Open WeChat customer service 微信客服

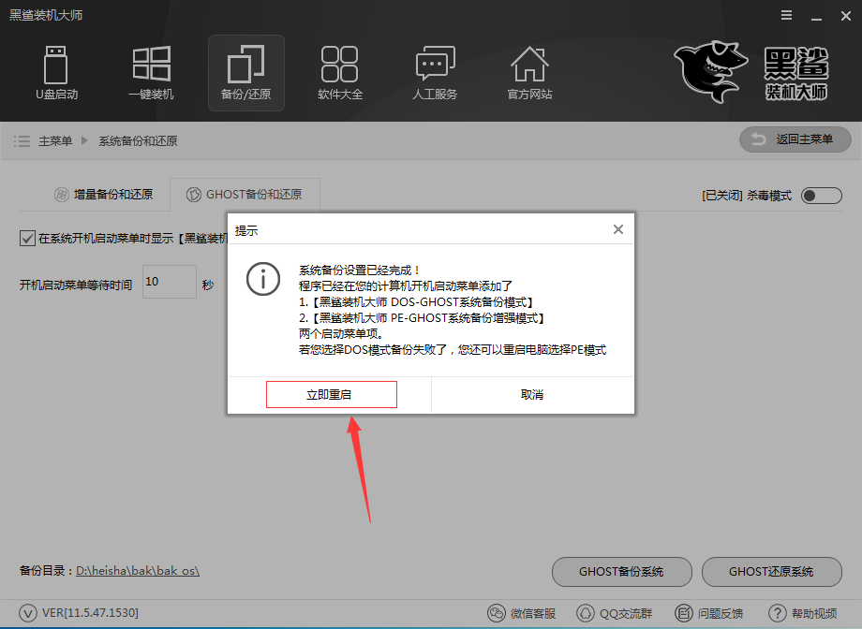coord(522,613)
